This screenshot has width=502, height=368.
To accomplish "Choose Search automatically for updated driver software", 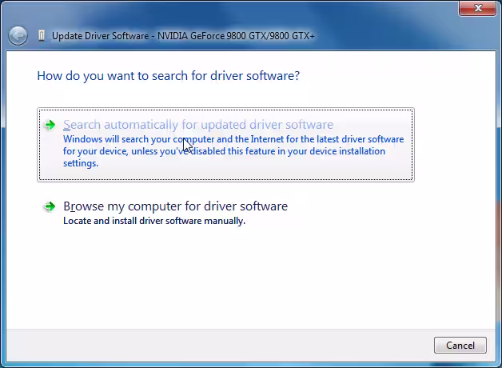I will (225, 145).
